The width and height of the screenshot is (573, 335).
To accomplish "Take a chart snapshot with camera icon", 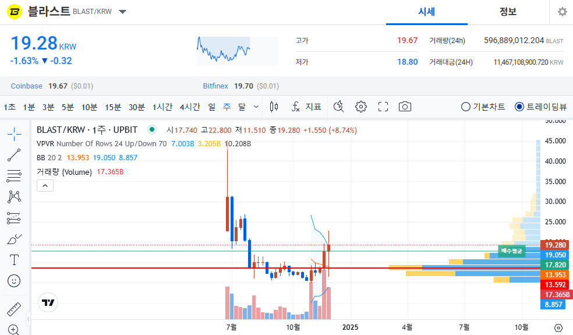I will (405, 107).
